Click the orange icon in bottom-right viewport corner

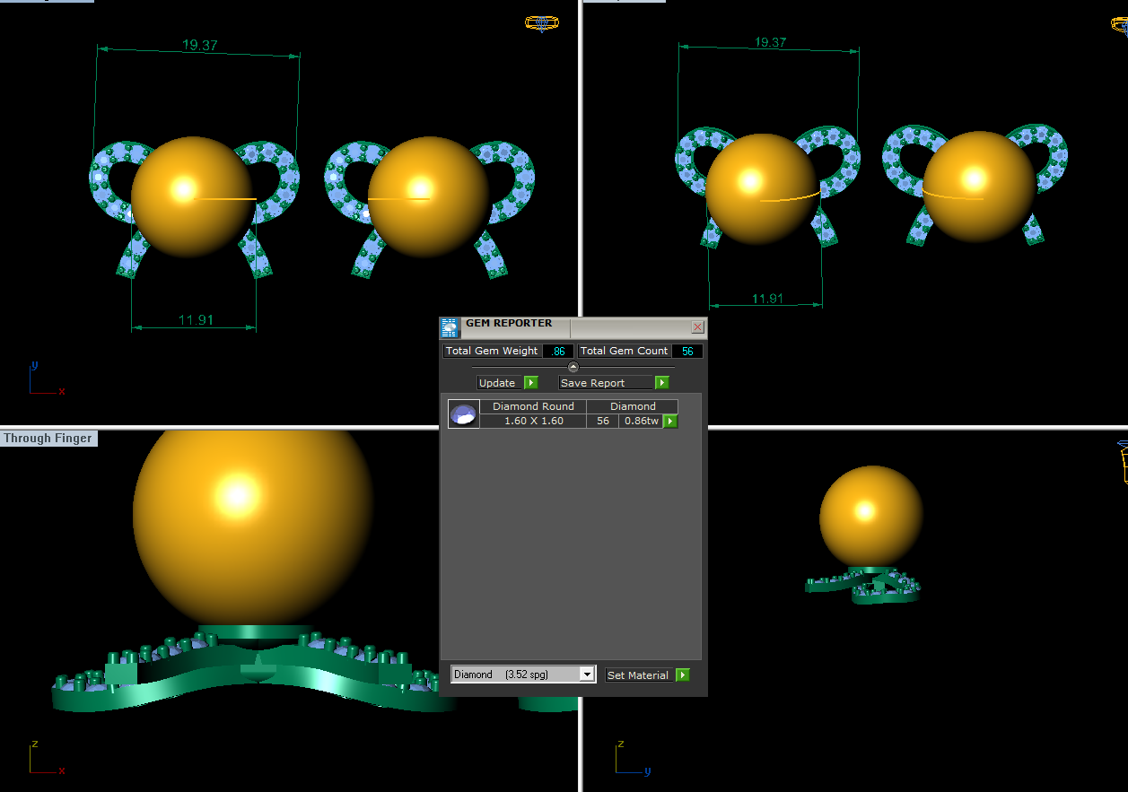click(x=1123, y=462)
